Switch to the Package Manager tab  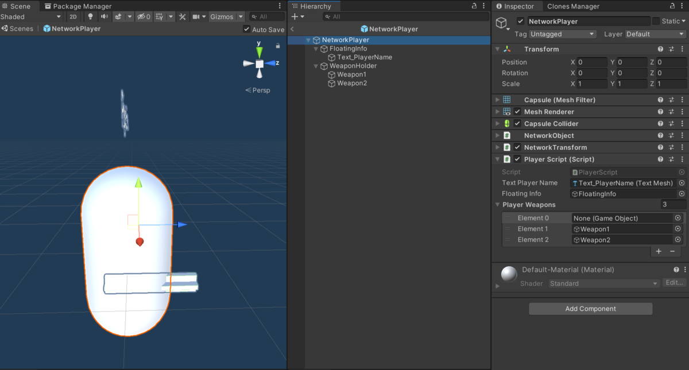tap(78, 6)
